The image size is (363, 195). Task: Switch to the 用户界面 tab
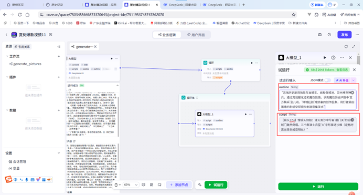click(x=196, y=35)
